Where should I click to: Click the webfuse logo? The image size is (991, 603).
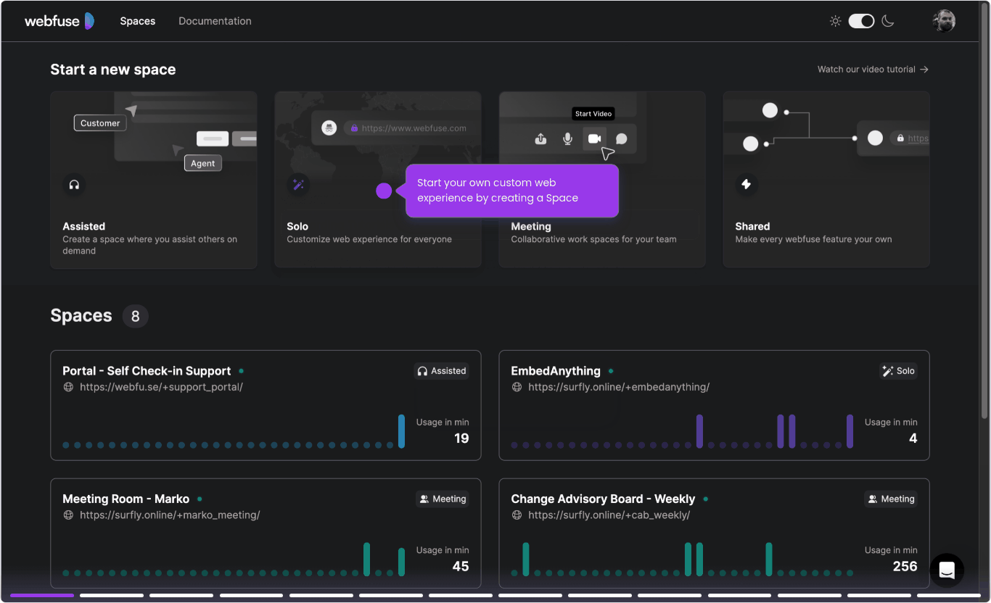pos(59,21)
